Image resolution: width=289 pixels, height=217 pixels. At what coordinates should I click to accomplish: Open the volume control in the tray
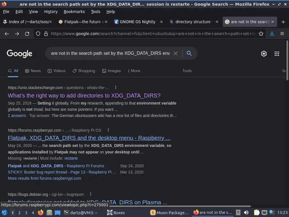[246, 212]
